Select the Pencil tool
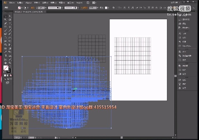 [x=10, y=30]
